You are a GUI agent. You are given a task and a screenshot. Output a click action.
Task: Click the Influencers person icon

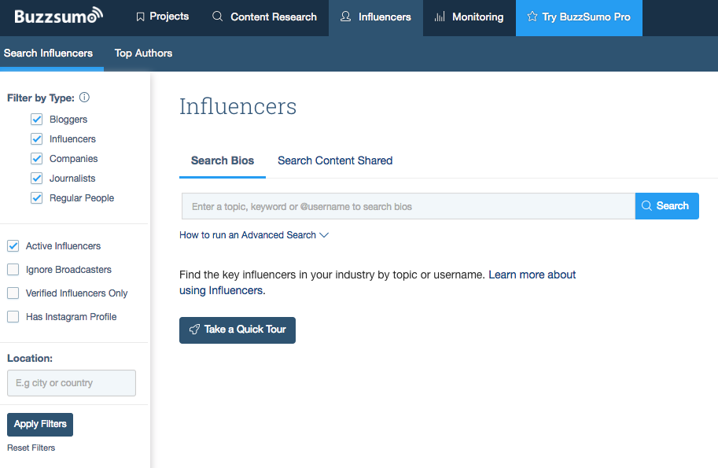[x=346, y=17]
